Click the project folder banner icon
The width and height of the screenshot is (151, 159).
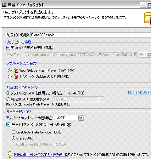148,18
